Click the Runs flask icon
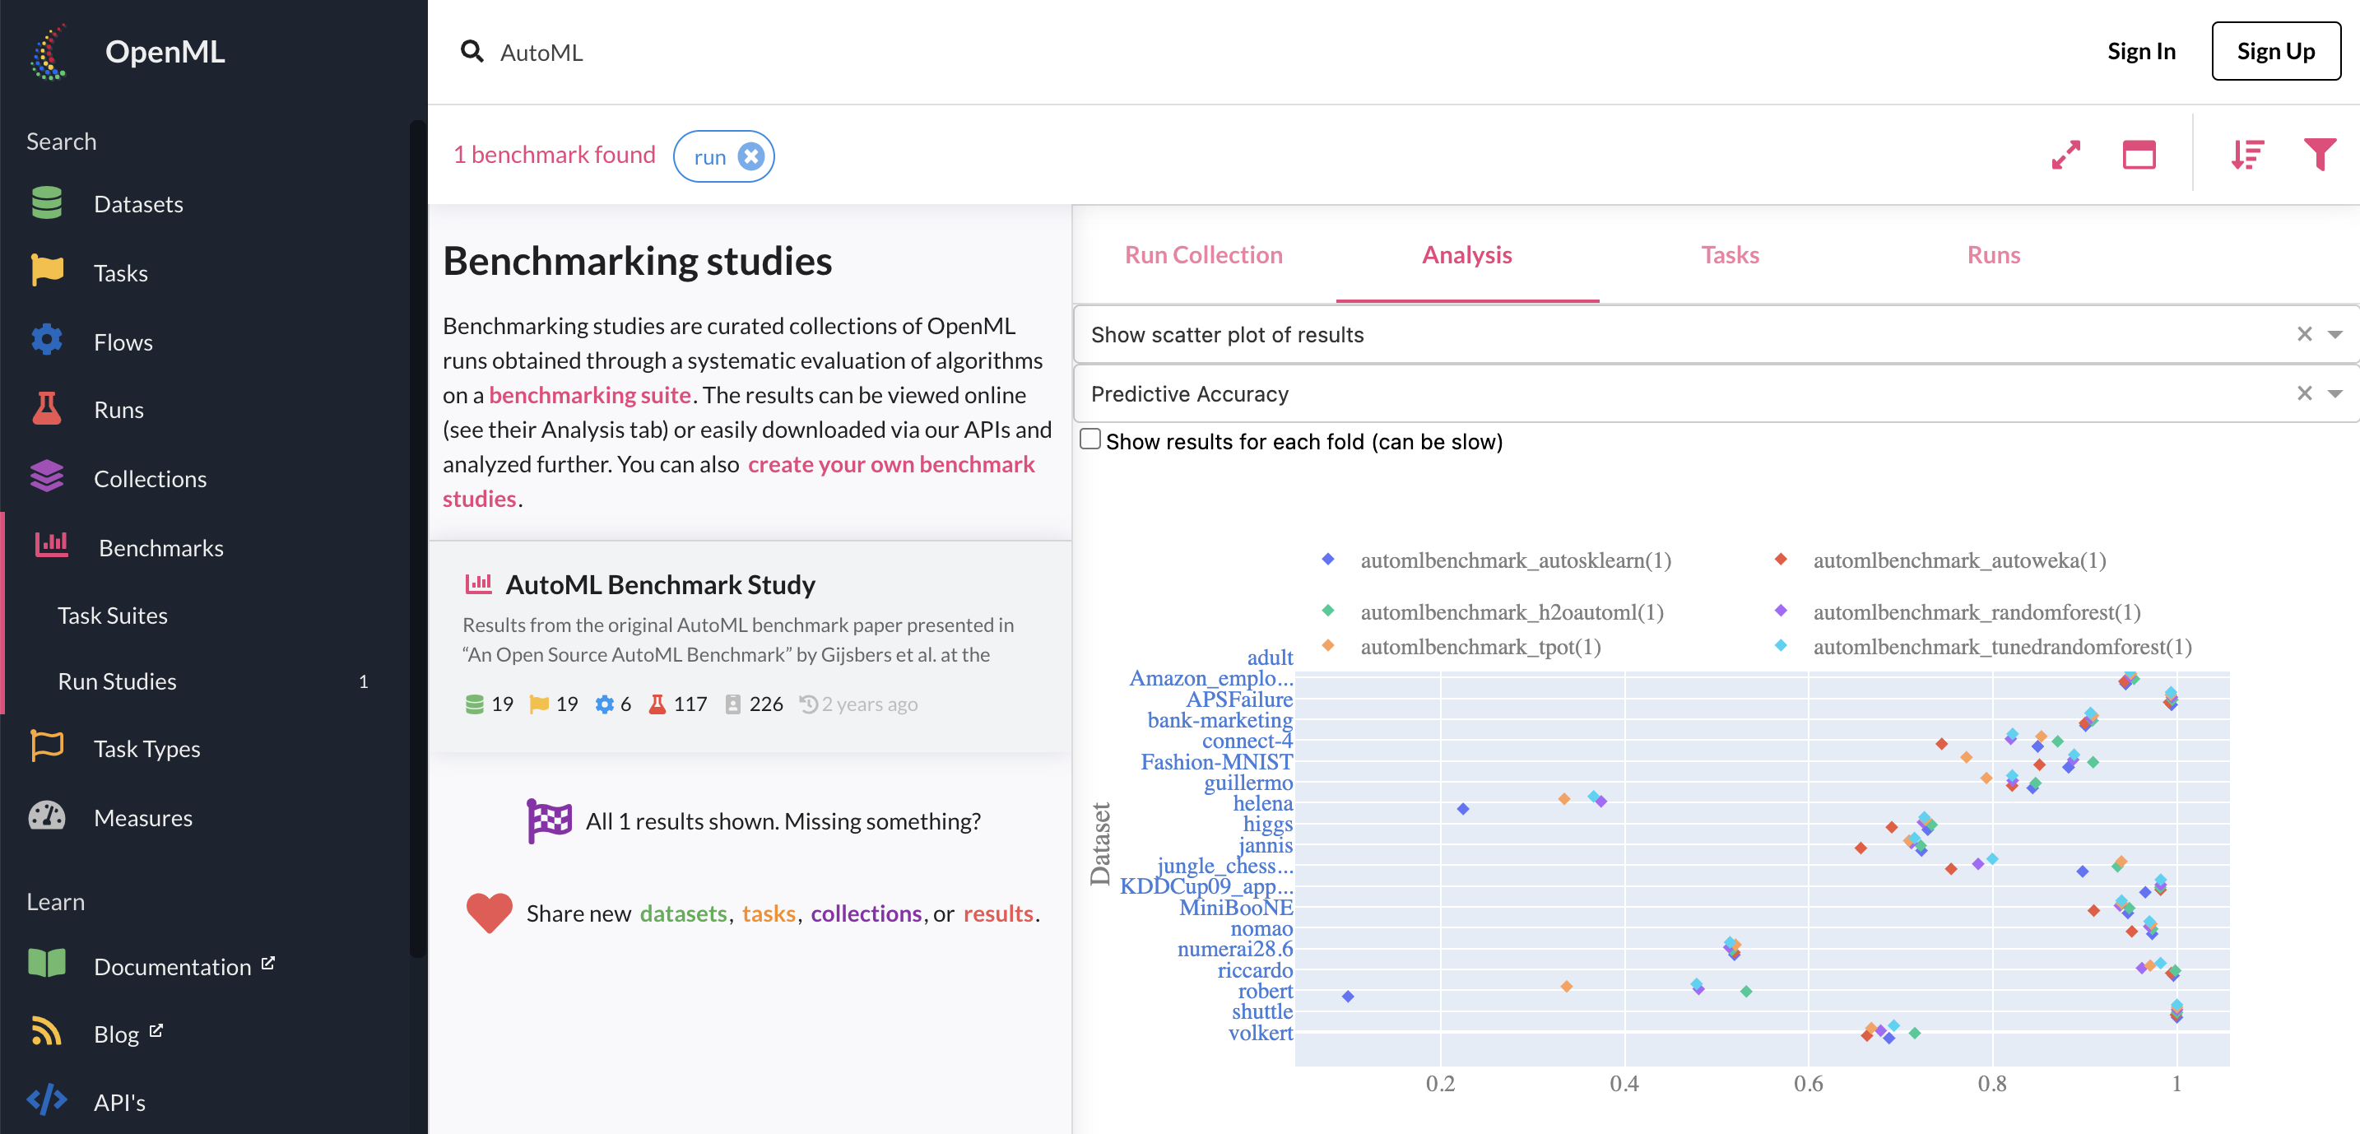Screen dimensions: 2360x1134 pos(47,408)
